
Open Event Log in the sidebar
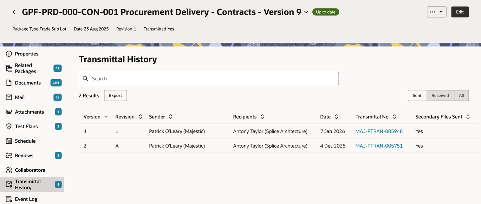point(26,199)
